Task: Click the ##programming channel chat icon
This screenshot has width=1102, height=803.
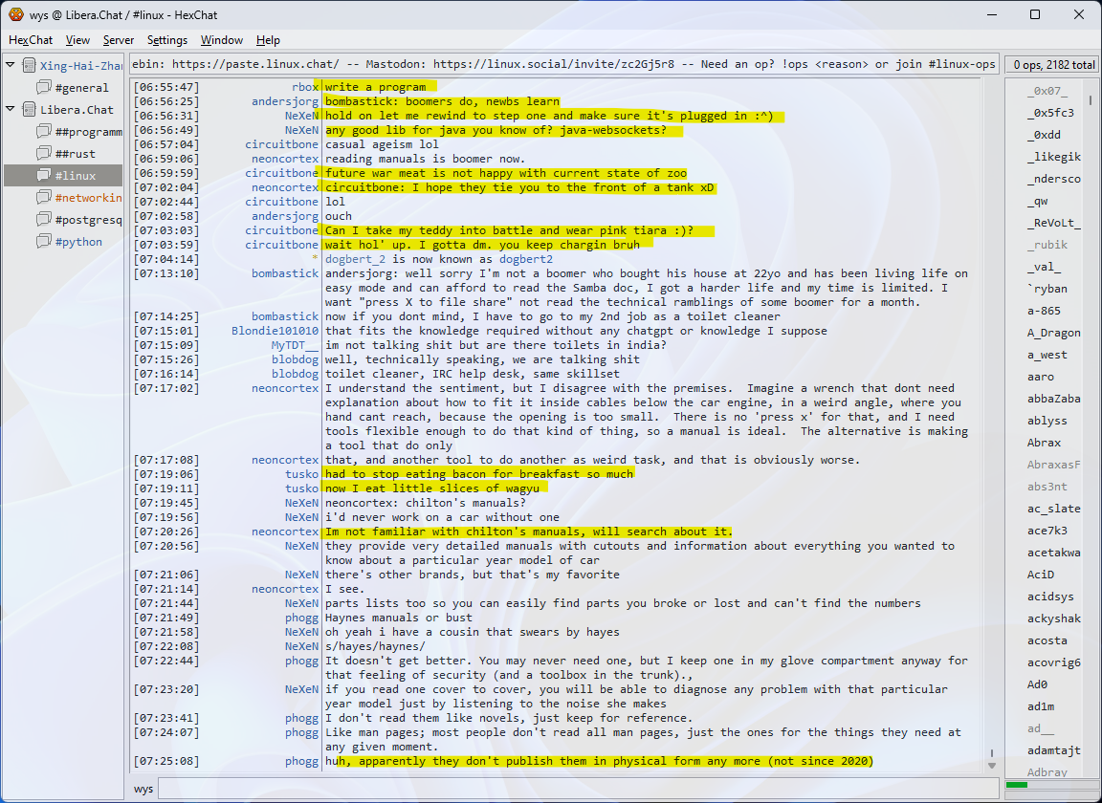Action: click(x=44, y=132)
